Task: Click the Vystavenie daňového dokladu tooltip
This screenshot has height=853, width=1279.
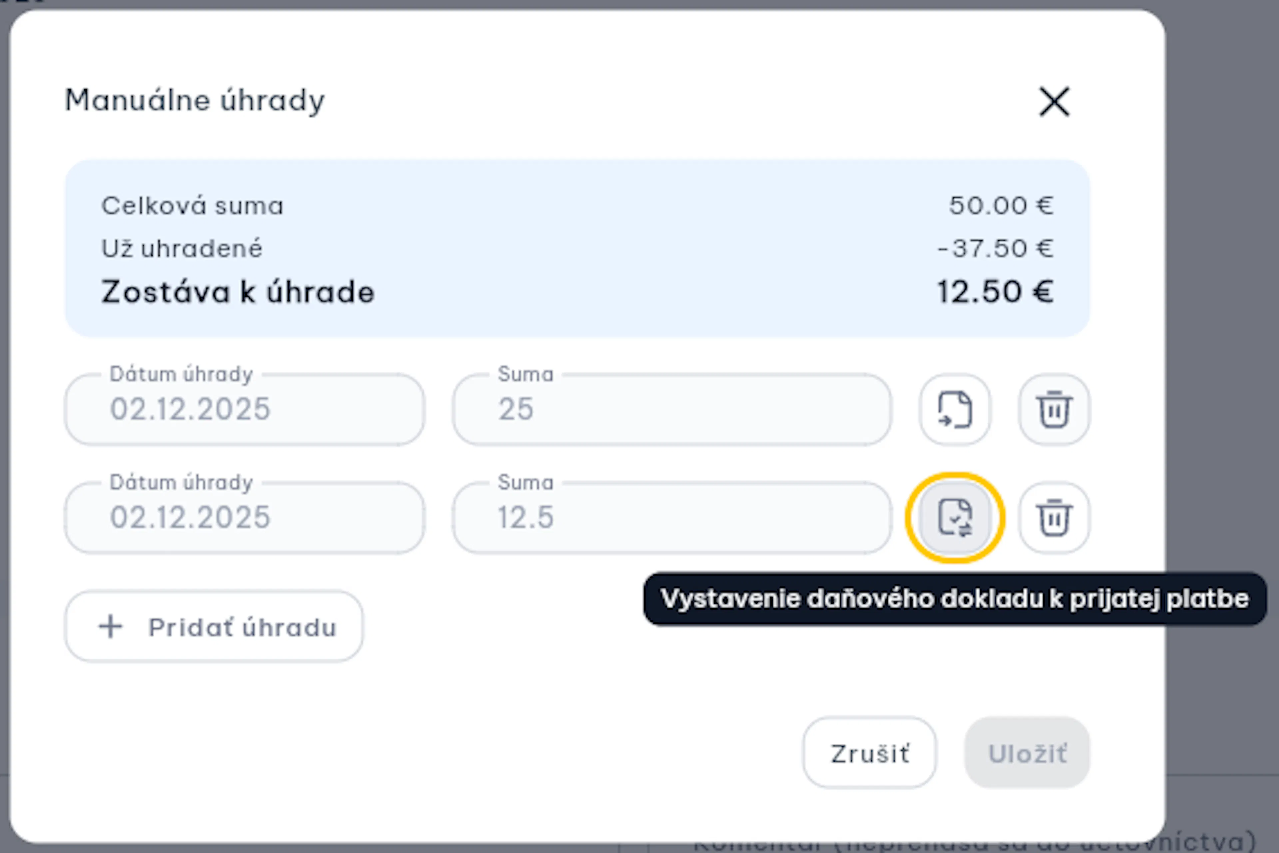Action: [955, 599]
